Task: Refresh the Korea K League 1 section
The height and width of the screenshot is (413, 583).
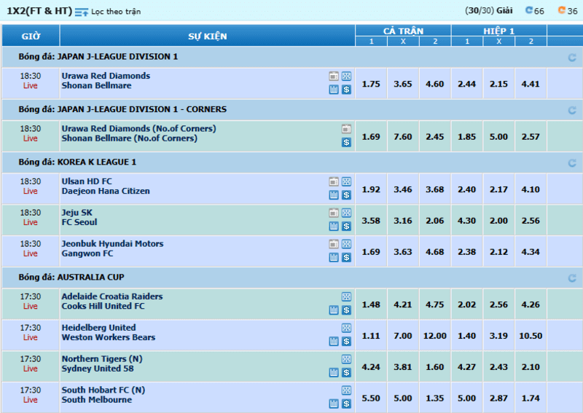Action: pyautogui.click(x=572, y=163)
